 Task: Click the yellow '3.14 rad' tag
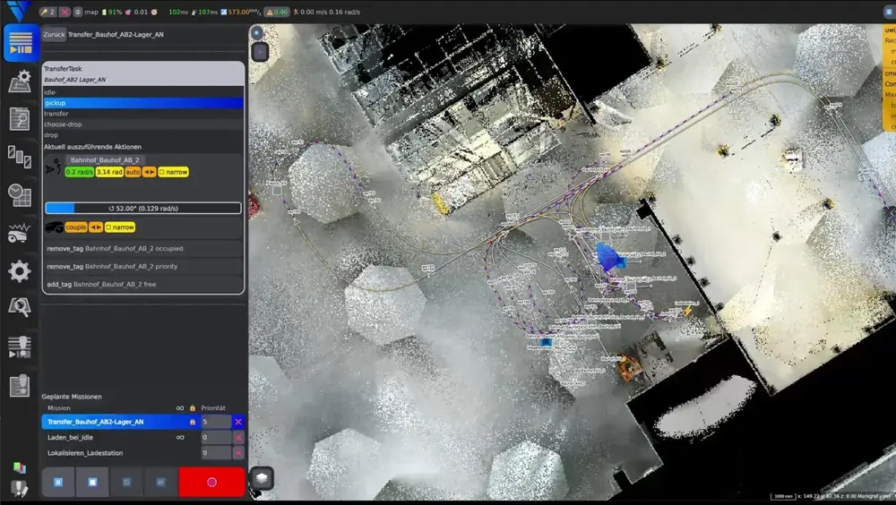click(x=109, y=172)
